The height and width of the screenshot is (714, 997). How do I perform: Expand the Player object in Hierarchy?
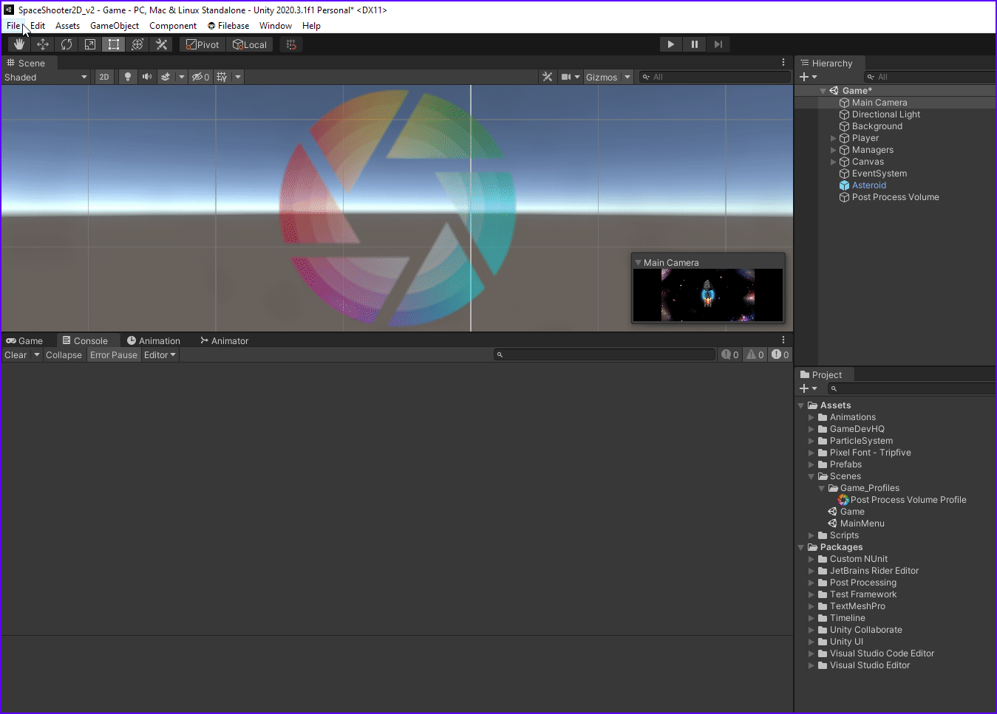click(x=834, y=138)
